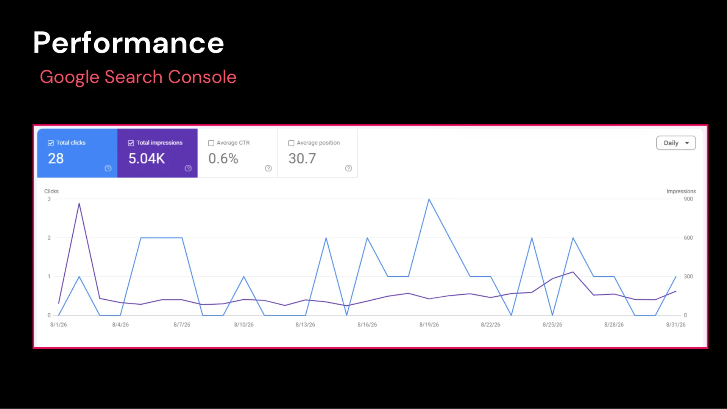Click the 600 impressions axis value
The image size is (727, 409).
(688, 238)
